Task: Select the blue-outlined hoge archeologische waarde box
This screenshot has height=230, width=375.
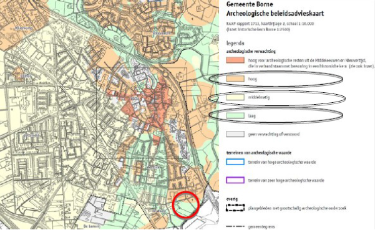Action: coord(235,162)
